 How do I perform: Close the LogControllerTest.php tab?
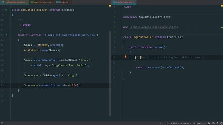(x=27, y=2)
